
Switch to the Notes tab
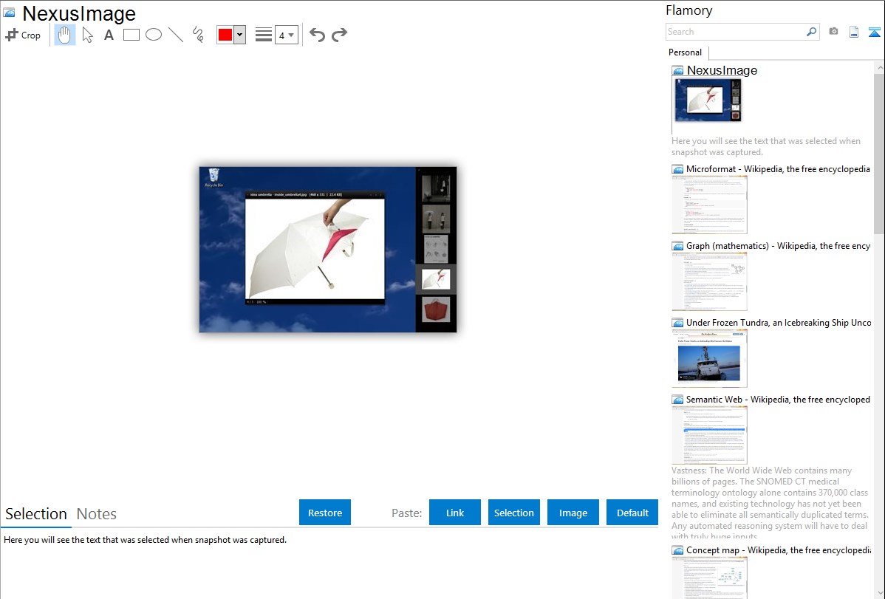click(x=97, y=514)
